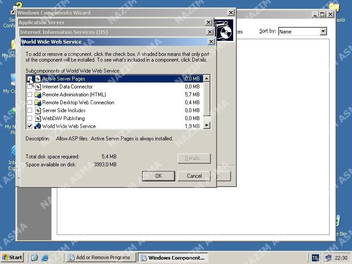Maximize the Add or Remove Programs window
The image size is (352, 264).
(x=322, y=15)
